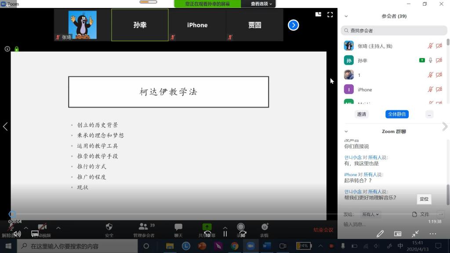This screenshot has width=450, height=253.
Task: Open the 发给 所有人 recipient dropdown
Action: (370, 214)
